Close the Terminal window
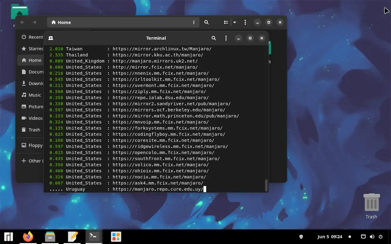The width and height of the screenshot is (391, 244). [262, 38]
